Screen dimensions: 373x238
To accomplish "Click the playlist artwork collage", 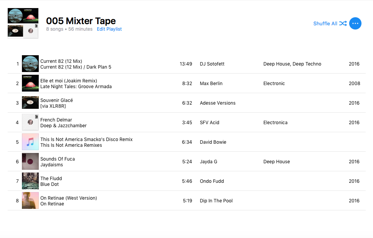I will point(23,23).
